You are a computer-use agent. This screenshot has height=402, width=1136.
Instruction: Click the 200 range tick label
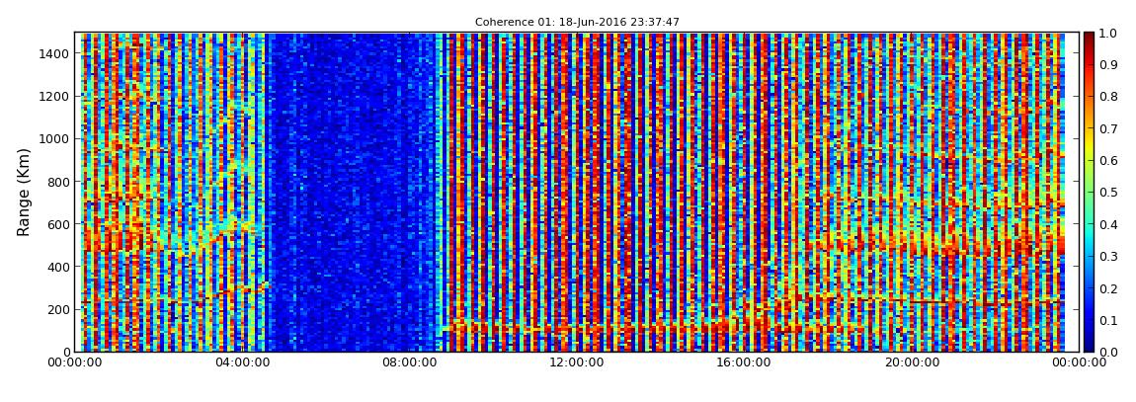58,310
